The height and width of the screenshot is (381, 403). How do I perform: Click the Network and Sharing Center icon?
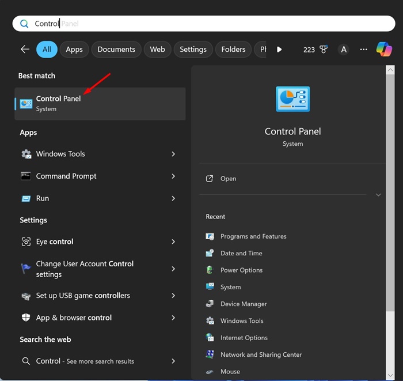point(210,354)
